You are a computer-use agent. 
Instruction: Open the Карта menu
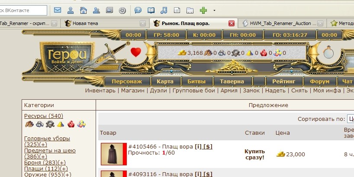165,82
